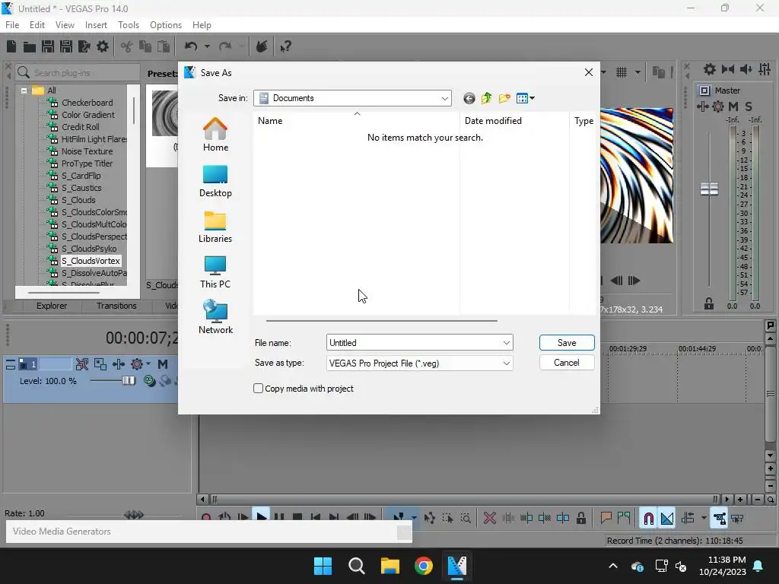Open Home location in Save As sidebar
The height and width of the screenshot is (584, 779).
coord(215,135)
